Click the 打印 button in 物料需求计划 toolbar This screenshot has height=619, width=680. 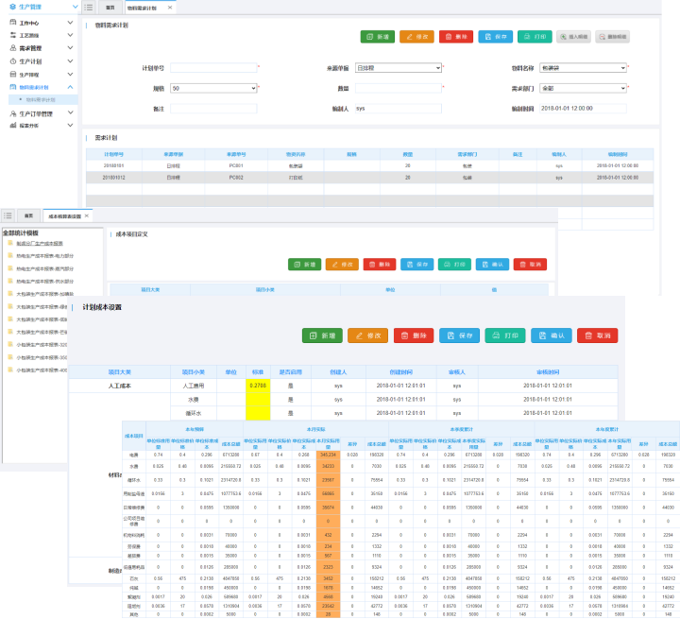(535, 37)
